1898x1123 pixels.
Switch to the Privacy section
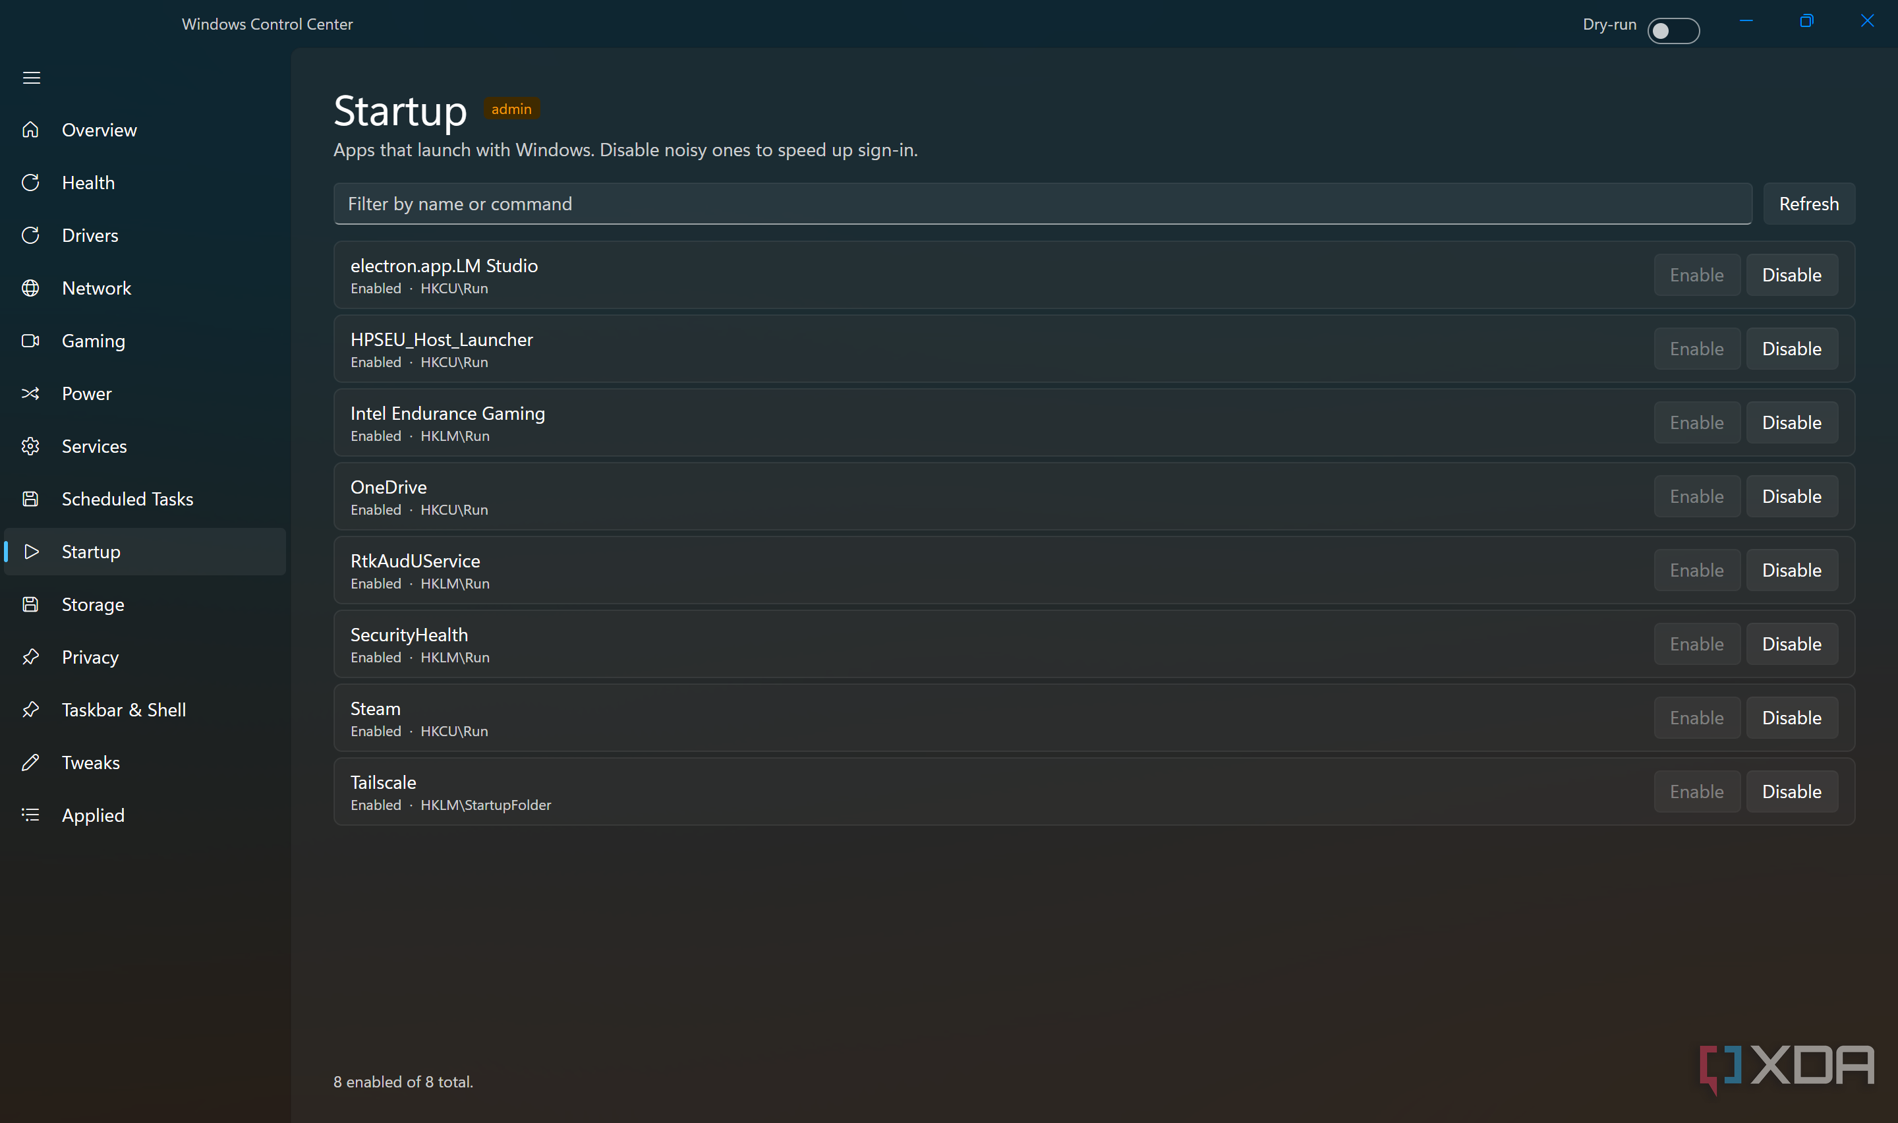144,657
